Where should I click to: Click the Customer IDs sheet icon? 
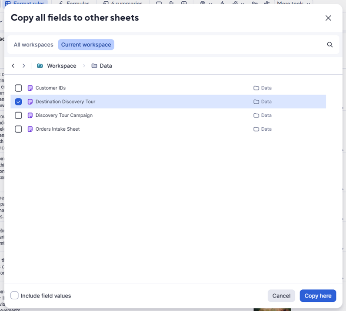(x=30, y=88)
